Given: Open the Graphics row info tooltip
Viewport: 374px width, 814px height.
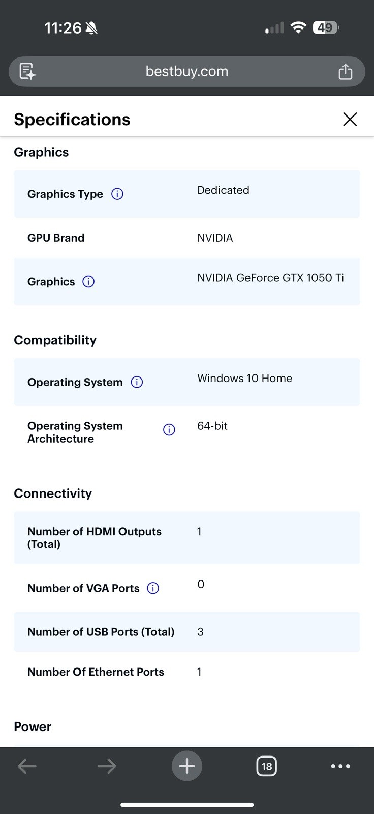Looking at the screenshot, I should [88, 281].
